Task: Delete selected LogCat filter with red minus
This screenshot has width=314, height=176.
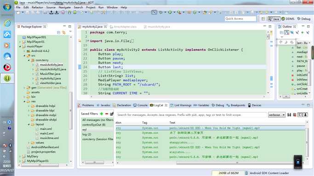Action: click(x=107, y=114)
